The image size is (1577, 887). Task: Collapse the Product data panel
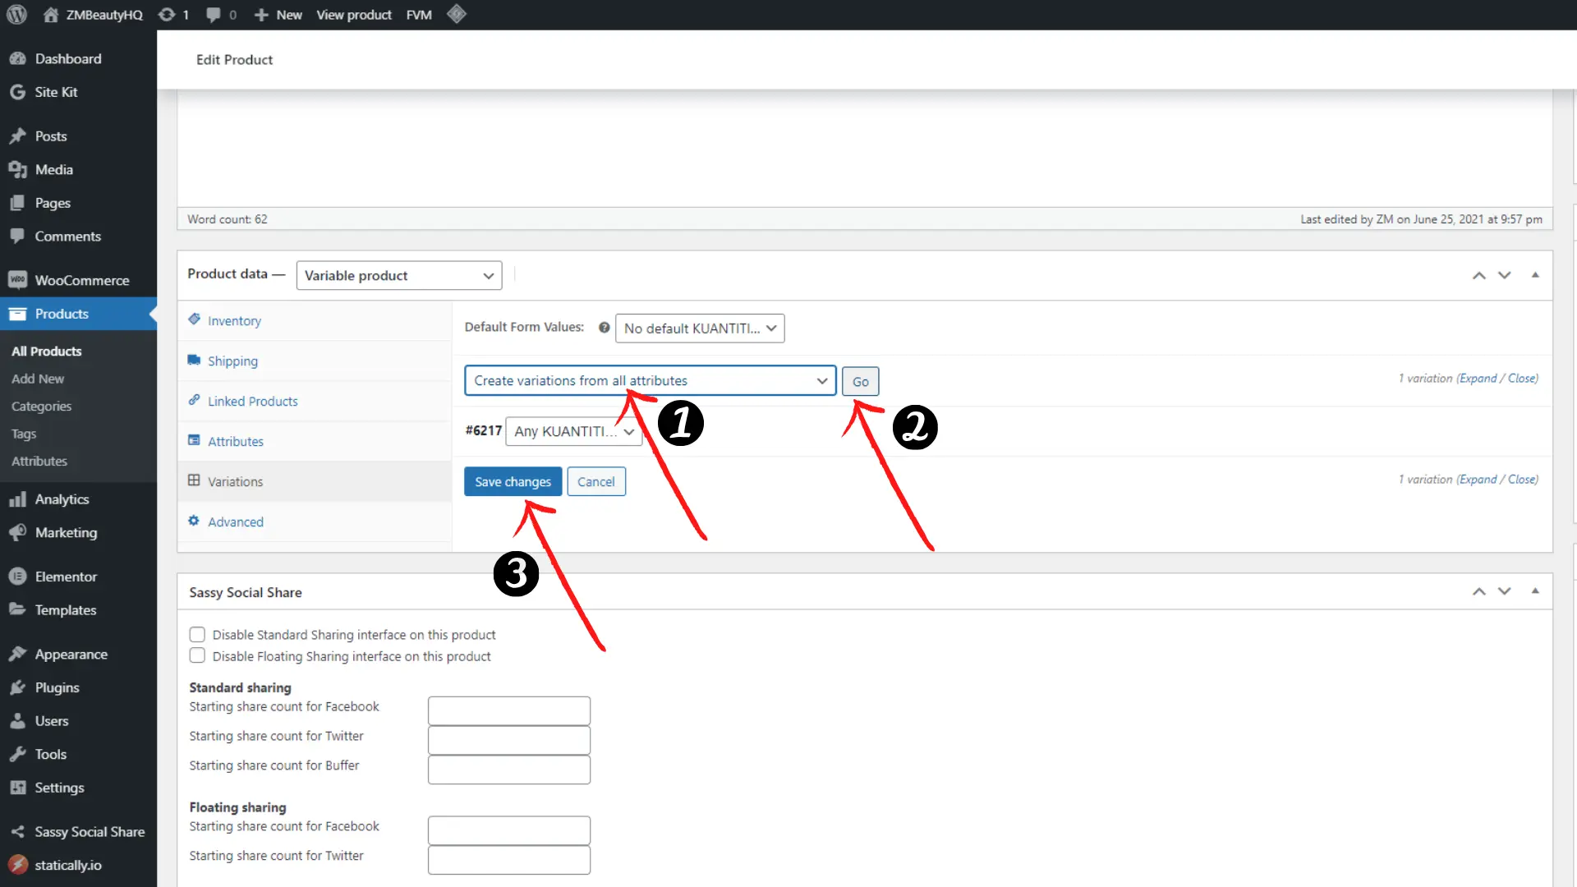pyautogui.click(x=1535, y=275)
